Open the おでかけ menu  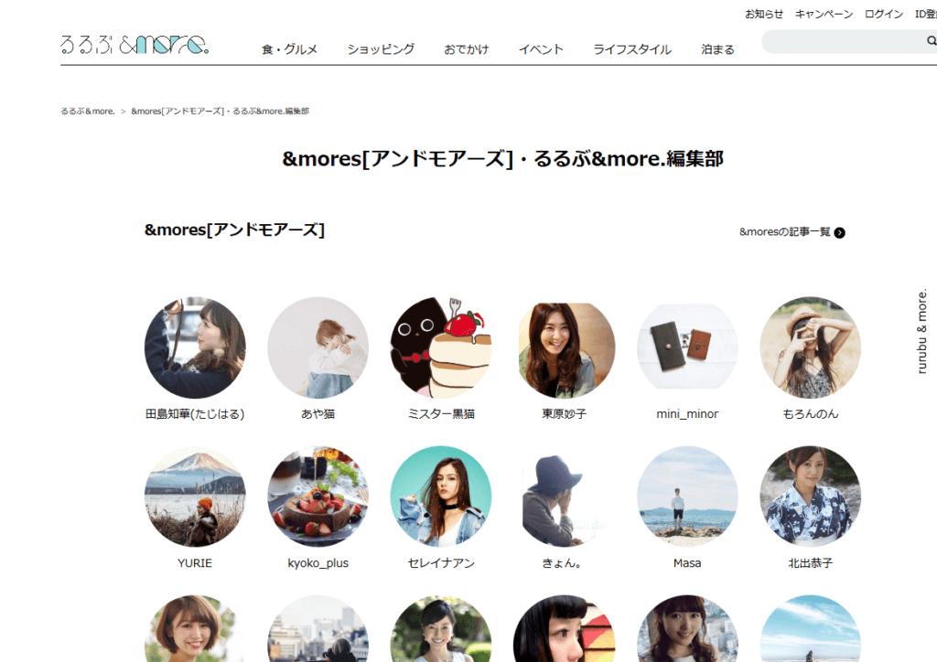pos(466,49)
